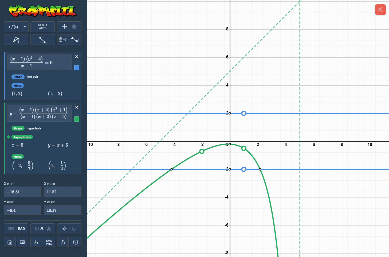
Task: Open the blue color swatch
Action: 77,68
